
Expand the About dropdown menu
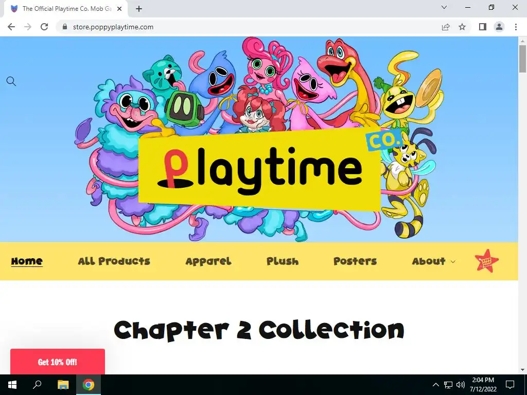point(433,261)
